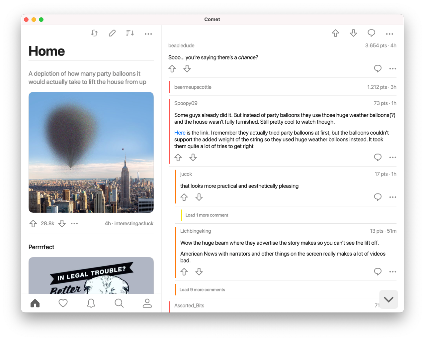
Task: Select the Home tab icon
Action: 35,303
